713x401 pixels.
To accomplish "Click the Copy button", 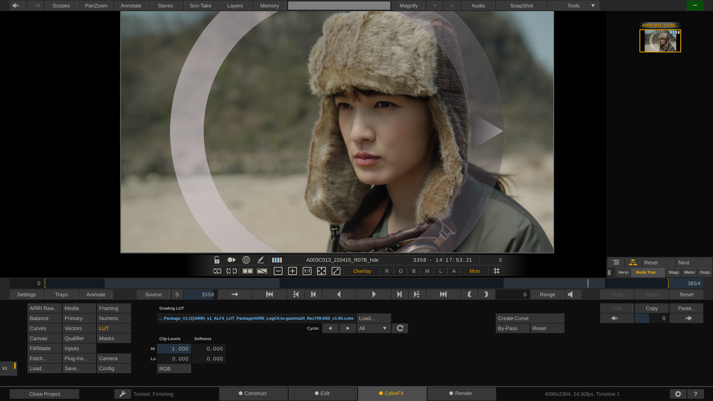I will click(x=652, y=309).
